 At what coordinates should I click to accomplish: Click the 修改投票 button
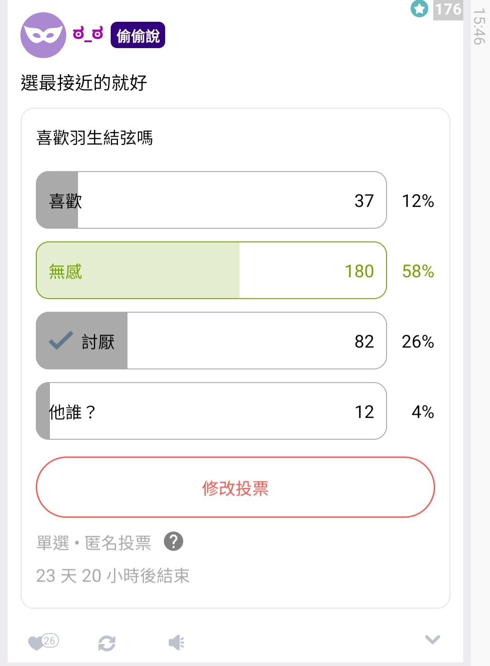235,487
